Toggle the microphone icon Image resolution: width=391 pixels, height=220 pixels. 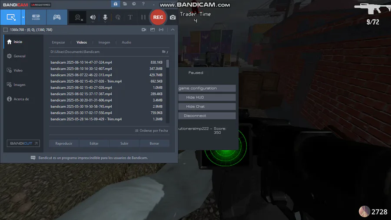pyautogui.click(x=105, y=17)
